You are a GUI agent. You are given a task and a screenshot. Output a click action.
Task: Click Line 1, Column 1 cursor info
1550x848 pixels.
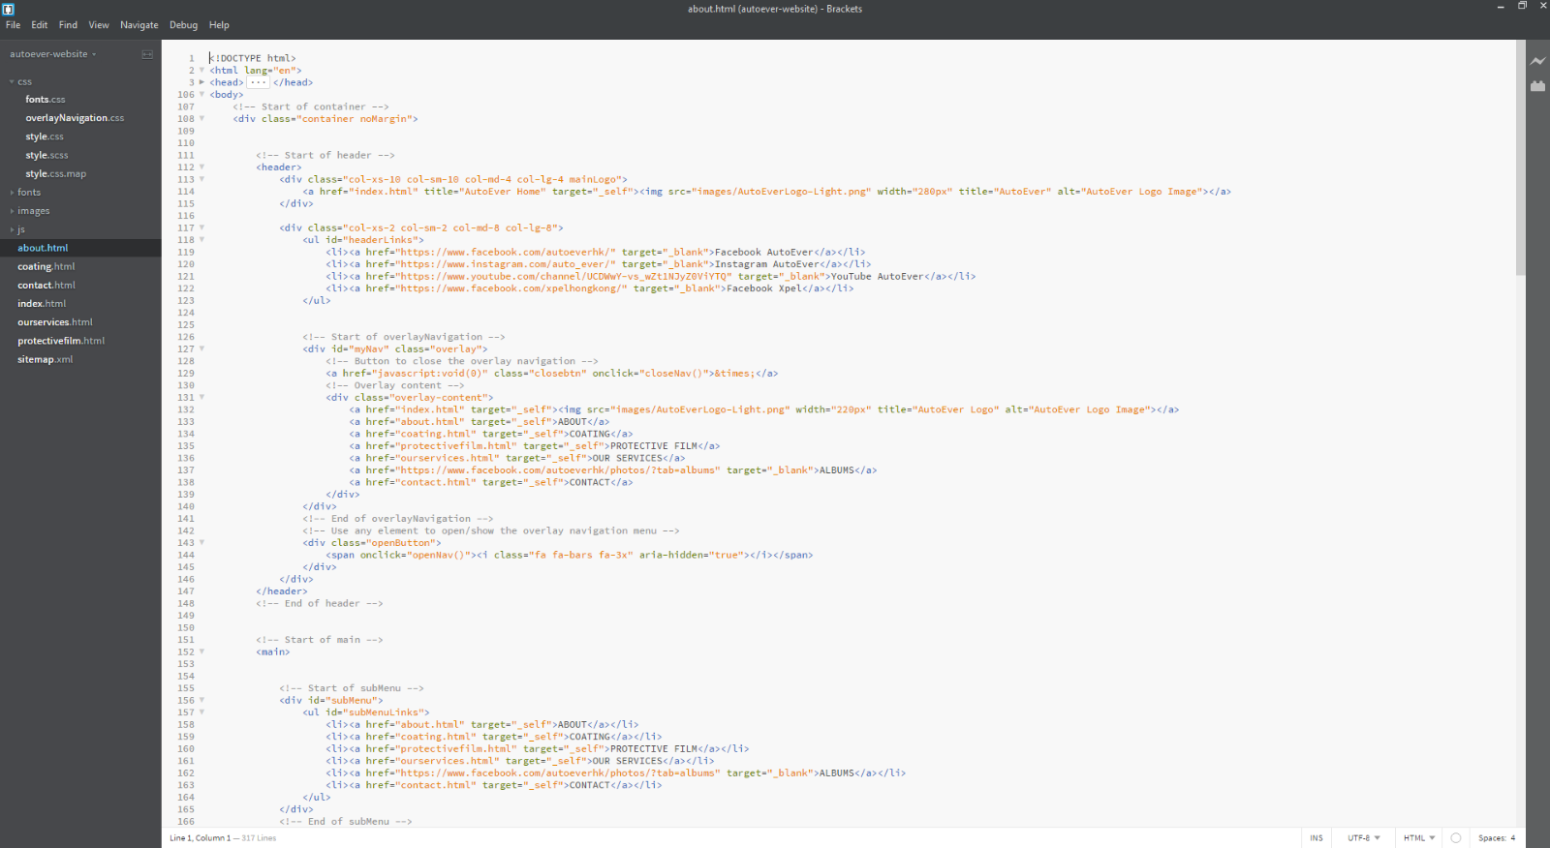(x=200, y=838)
